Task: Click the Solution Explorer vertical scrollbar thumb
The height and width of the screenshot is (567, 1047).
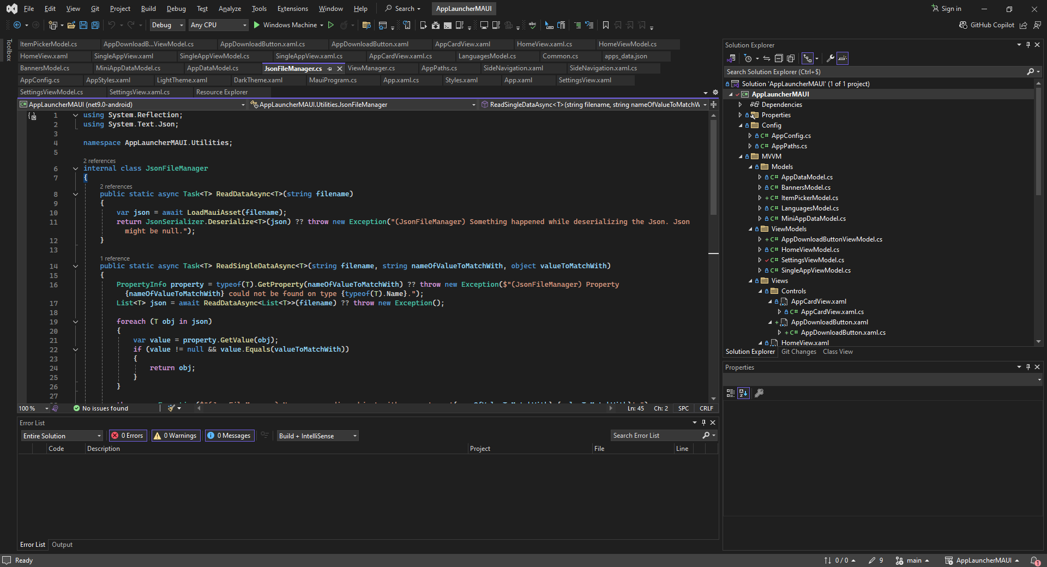Action: click(x=1038, y=141)
